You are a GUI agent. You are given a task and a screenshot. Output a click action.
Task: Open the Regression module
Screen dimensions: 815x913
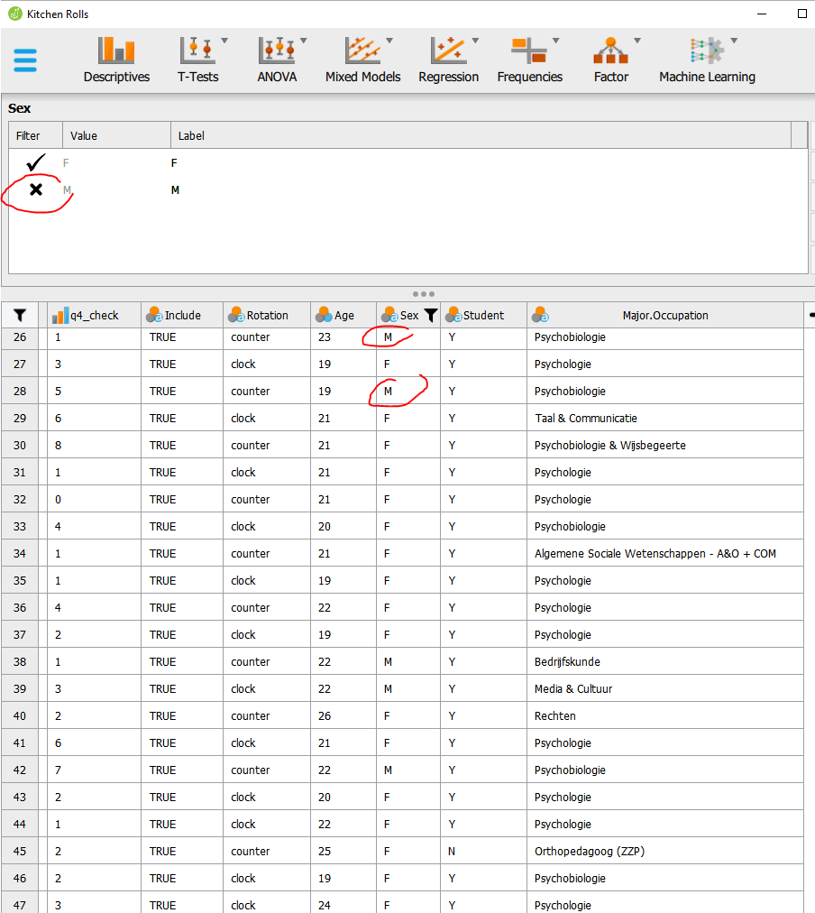[x=448, y=60]
